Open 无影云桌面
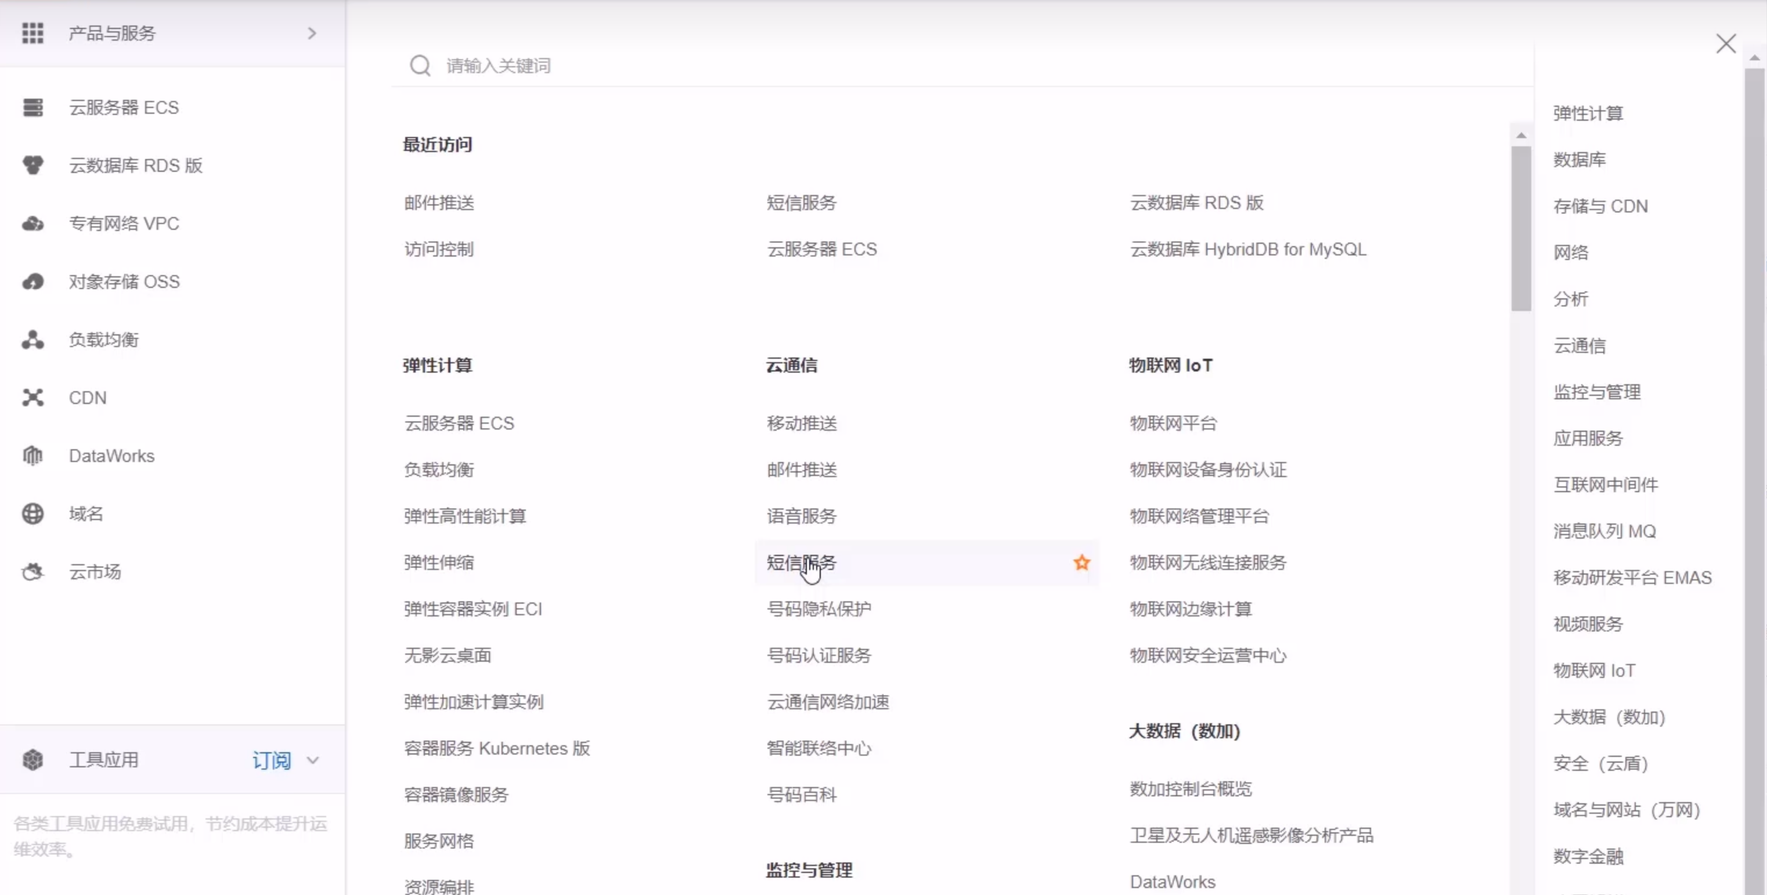Image resolution: width=1767 pixels, height=895 pixels. 447,655
